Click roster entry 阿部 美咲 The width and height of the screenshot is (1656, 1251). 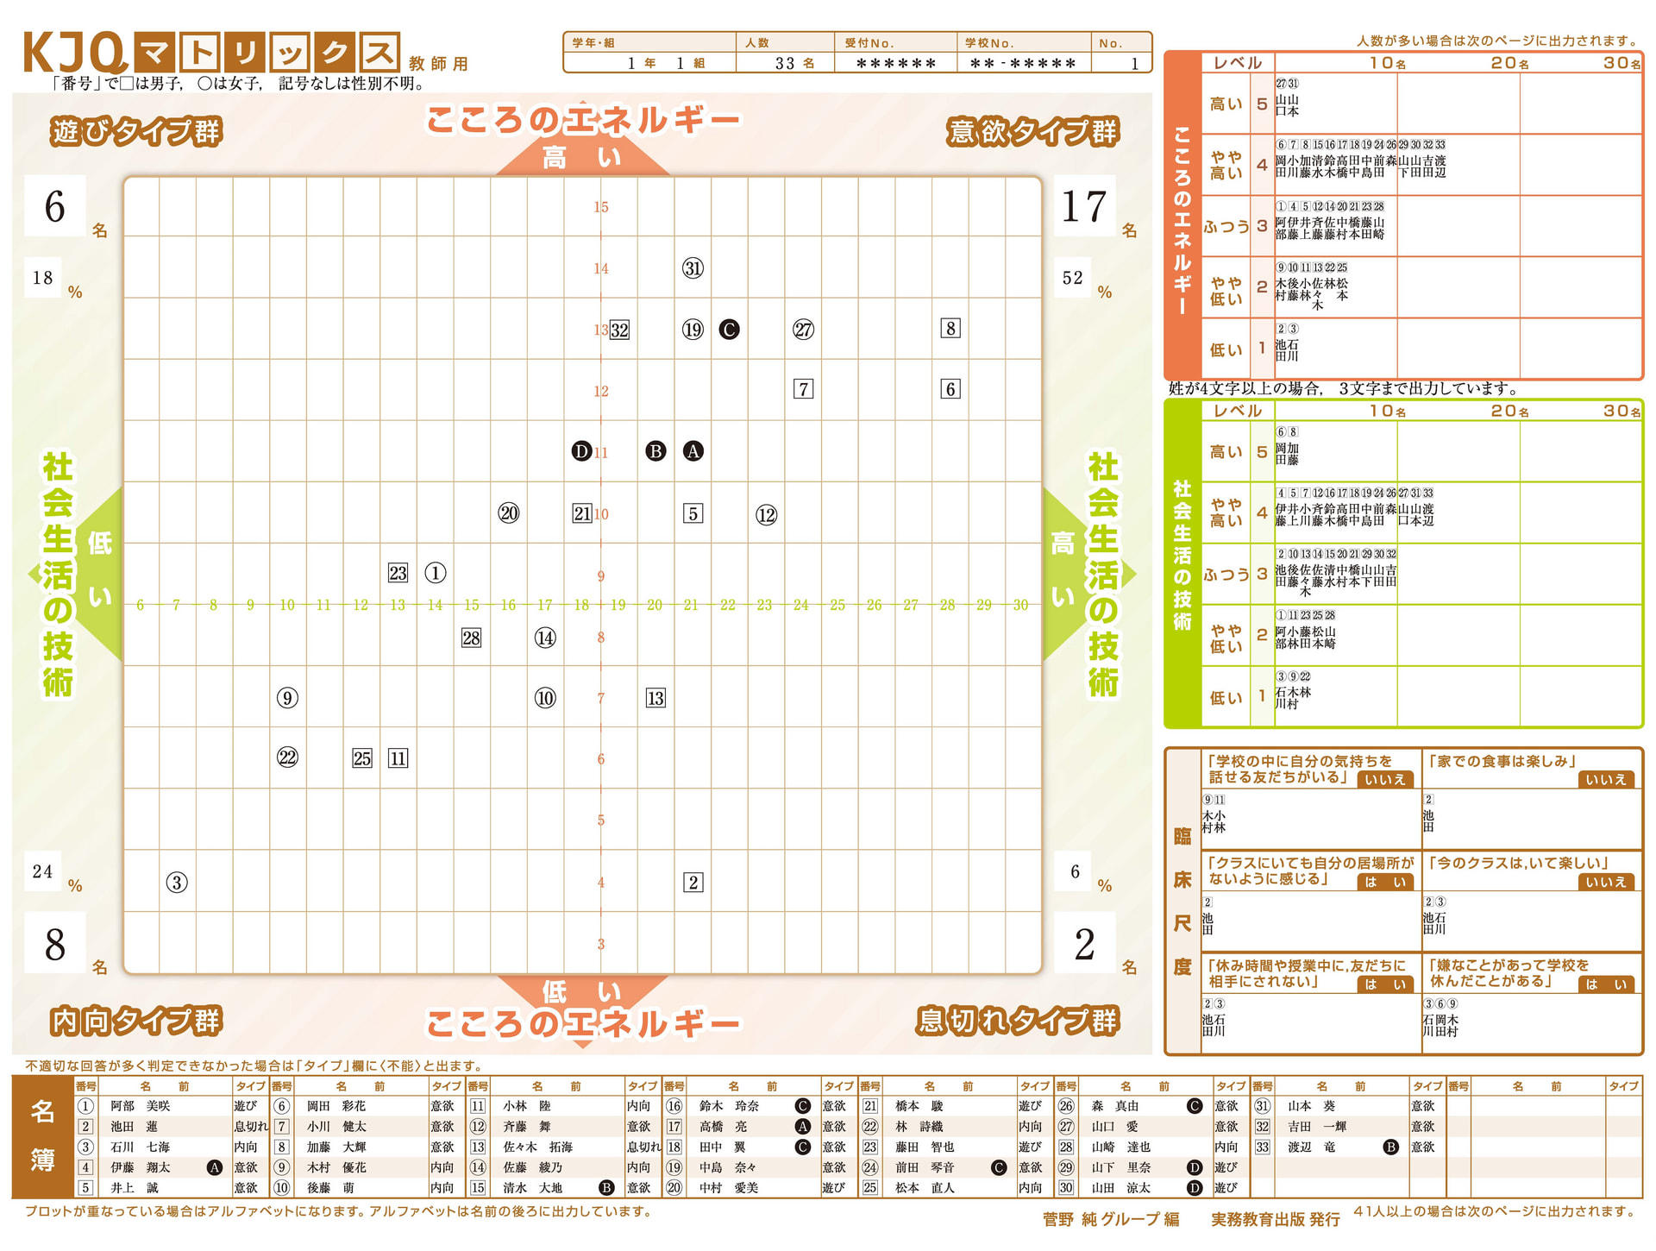click(x=141, y=1106)
